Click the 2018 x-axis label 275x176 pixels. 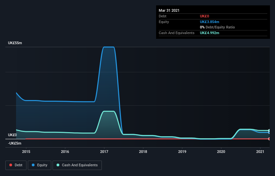coord(143,152)
